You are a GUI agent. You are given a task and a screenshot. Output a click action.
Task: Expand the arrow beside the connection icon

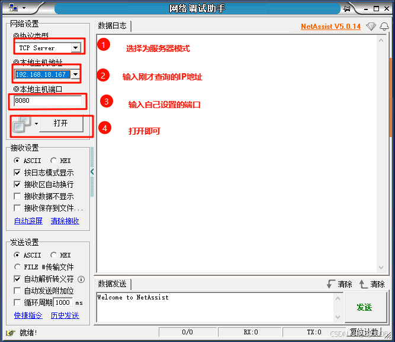36,123
